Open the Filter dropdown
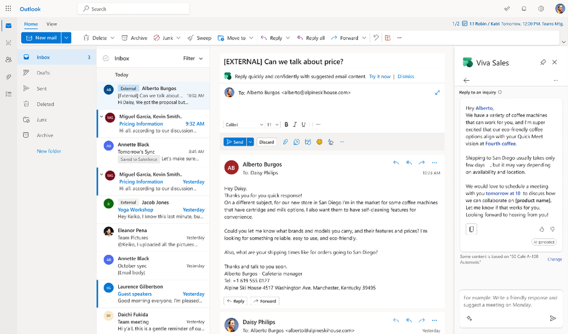568x334 pixels. click(193, 59)
